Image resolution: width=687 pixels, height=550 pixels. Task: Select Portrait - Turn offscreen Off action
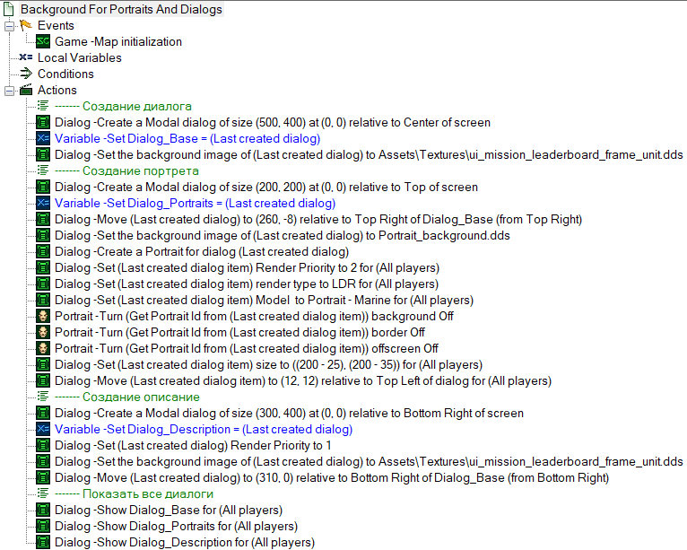pos(247,349)
